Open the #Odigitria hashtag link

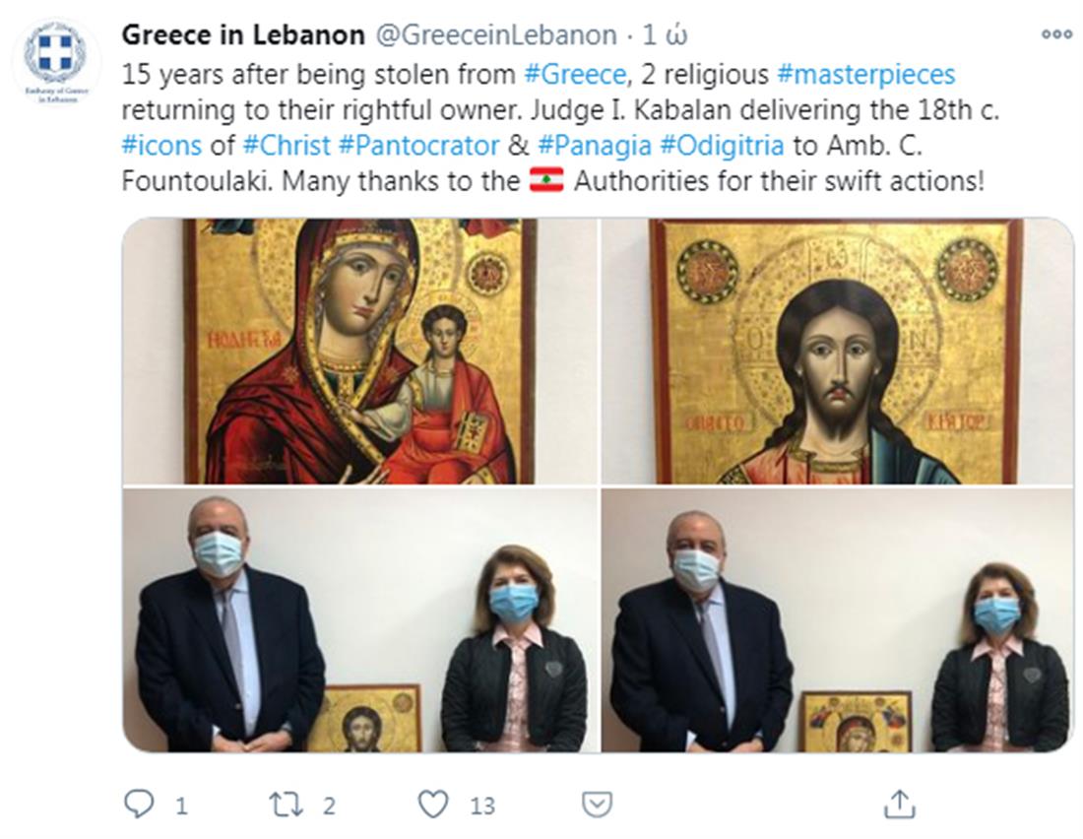723,145
